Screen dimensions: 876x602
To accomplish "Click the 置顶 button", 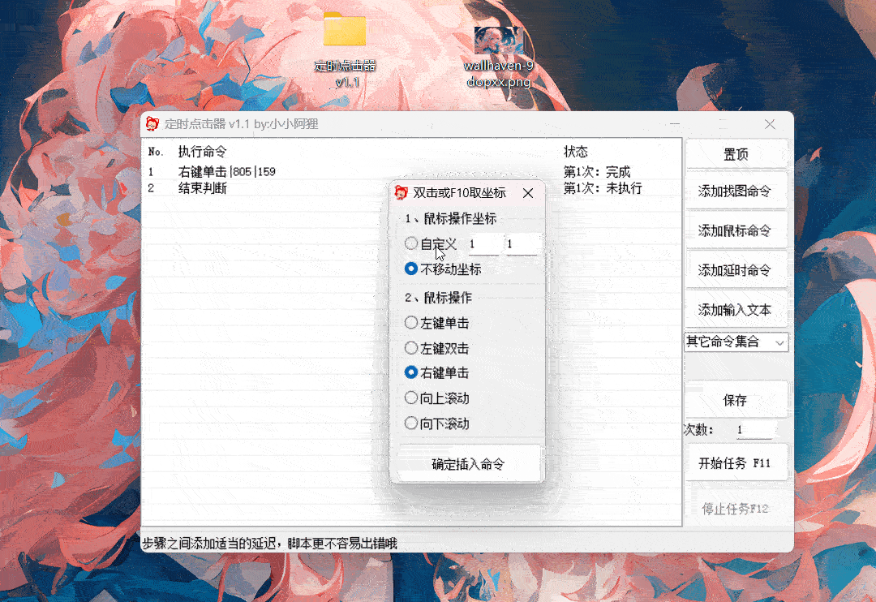I will point(736,153).
